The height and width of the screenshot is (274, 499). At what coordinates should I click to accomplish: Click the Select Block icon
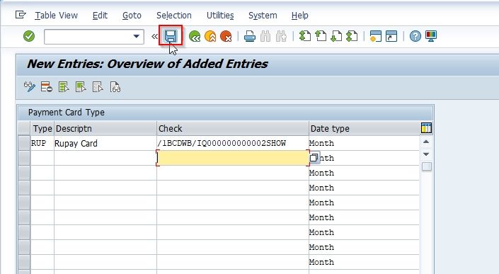[81, 86]
